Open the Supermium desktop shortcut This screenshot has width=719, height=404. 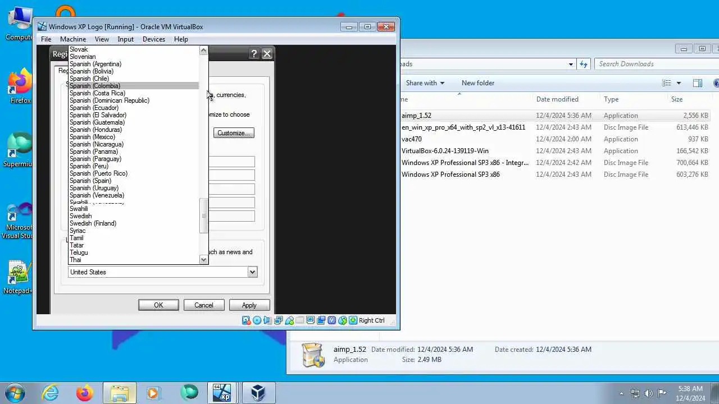pos(19,150)
